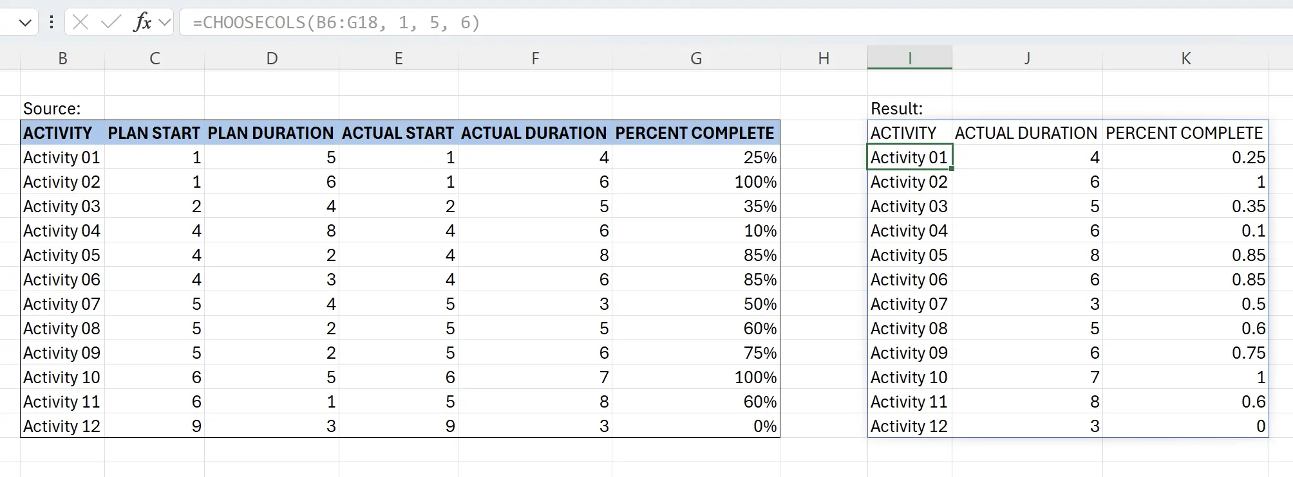Click result value 0 for Activity 12
1293x477 pixels.
click(1185, 426)
